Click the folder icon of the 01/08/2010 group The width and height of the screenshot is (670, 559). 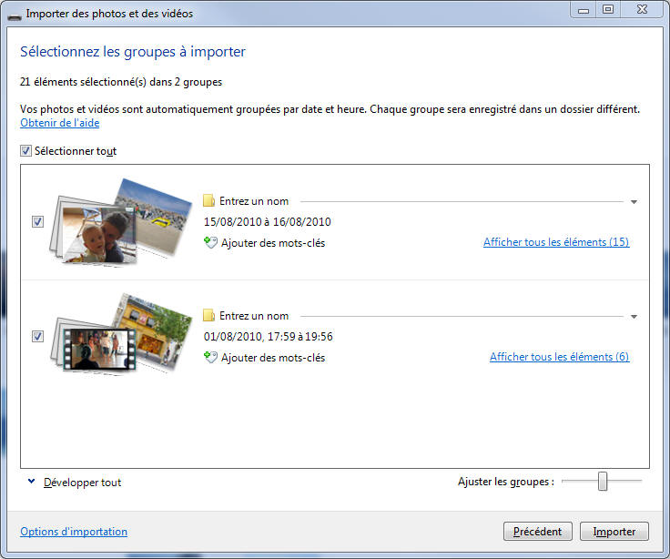(208, 316)
